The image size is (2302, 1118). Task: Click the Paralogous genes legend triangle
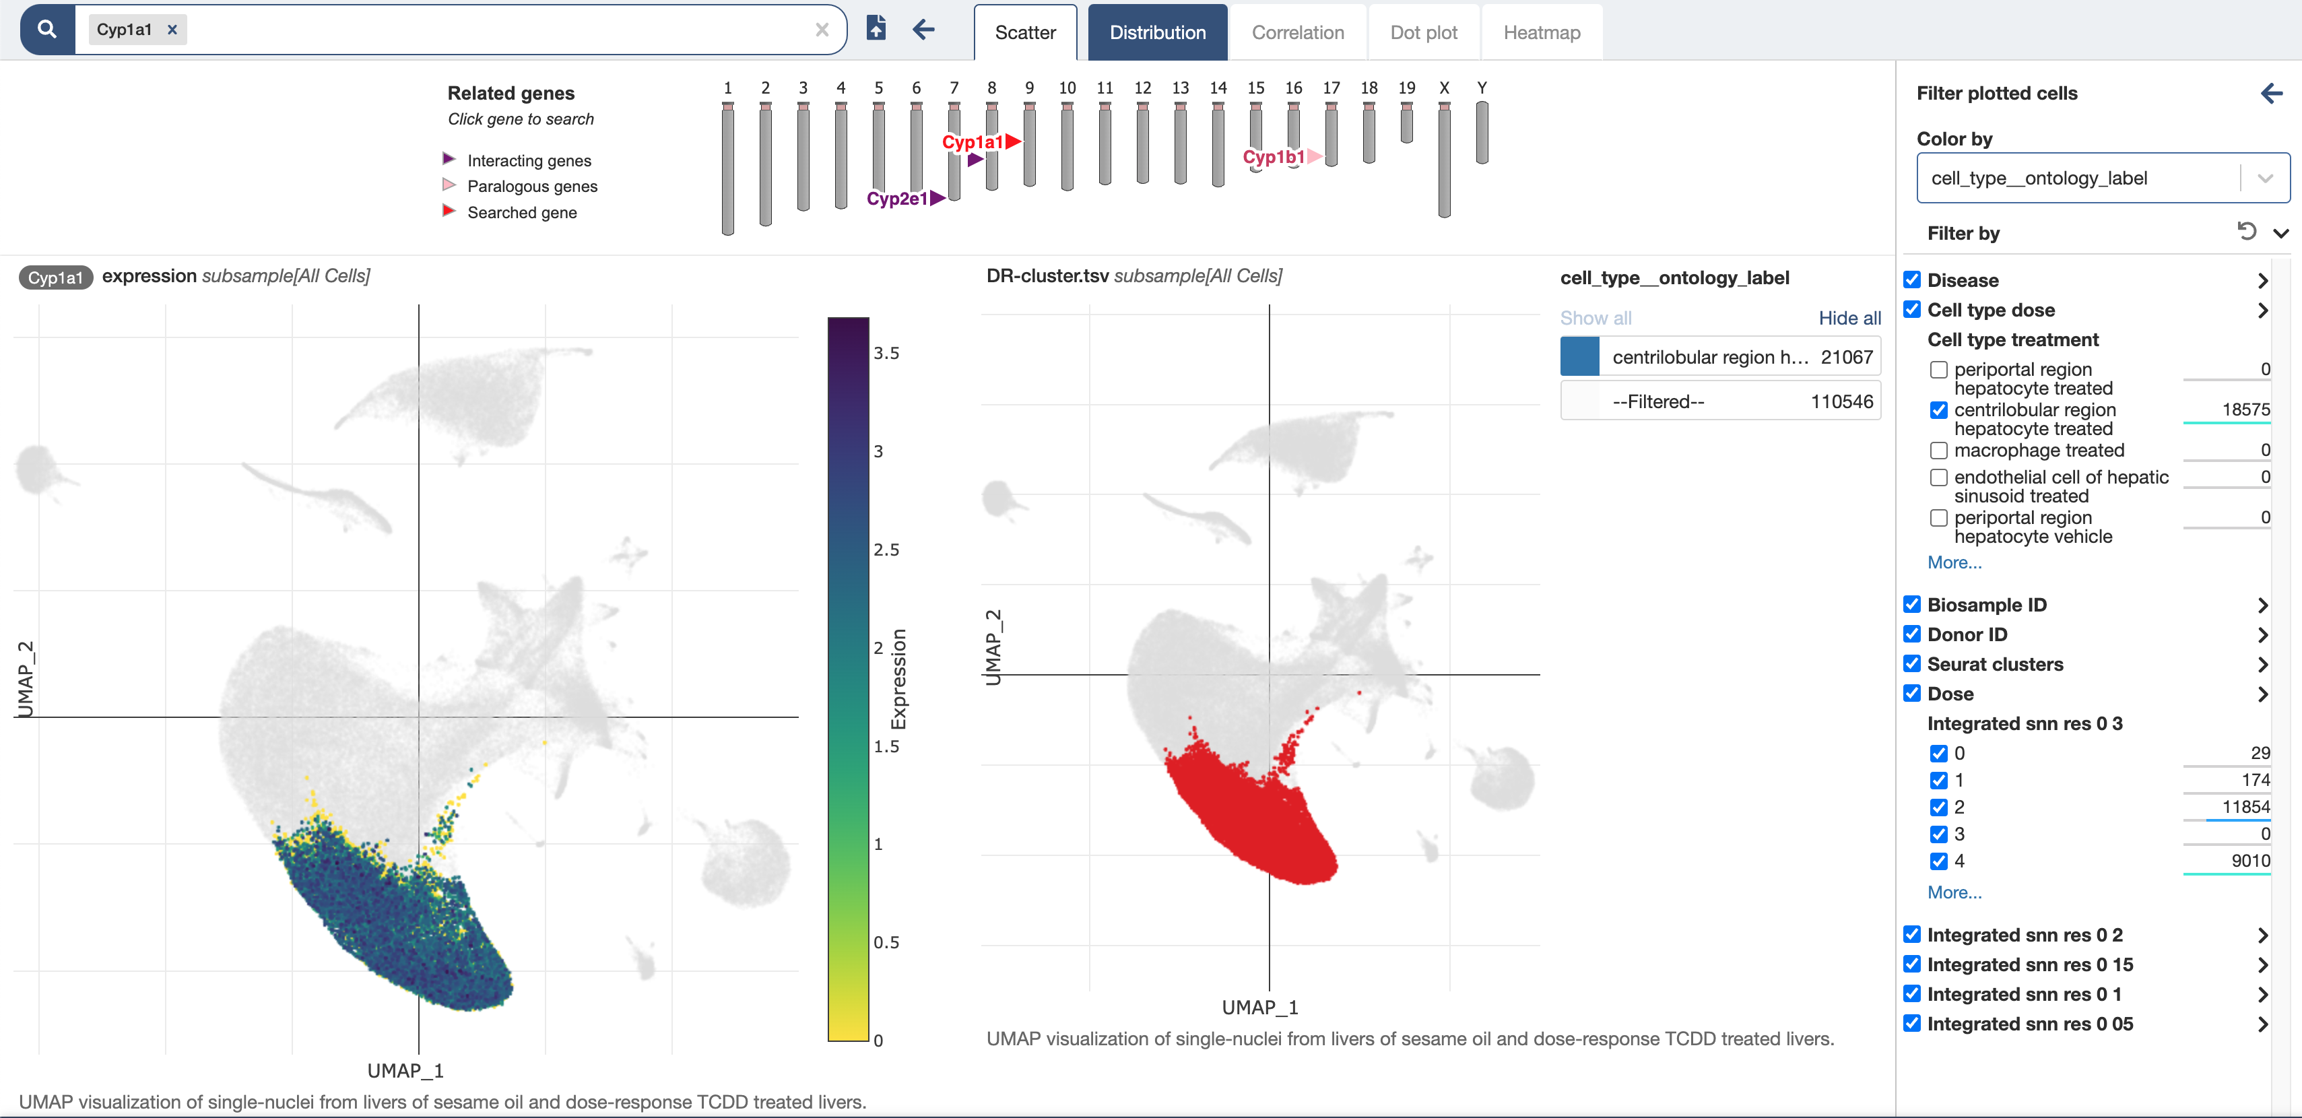(x=449, y=185)
